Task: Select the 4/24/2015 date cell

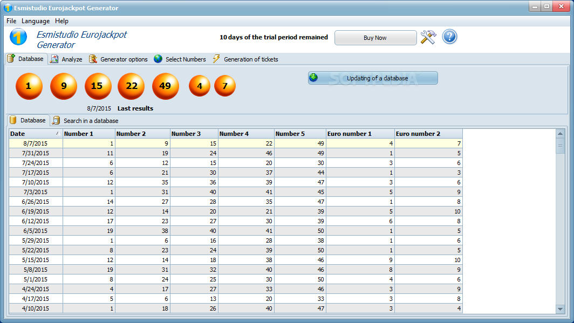Action: [36, 288]
